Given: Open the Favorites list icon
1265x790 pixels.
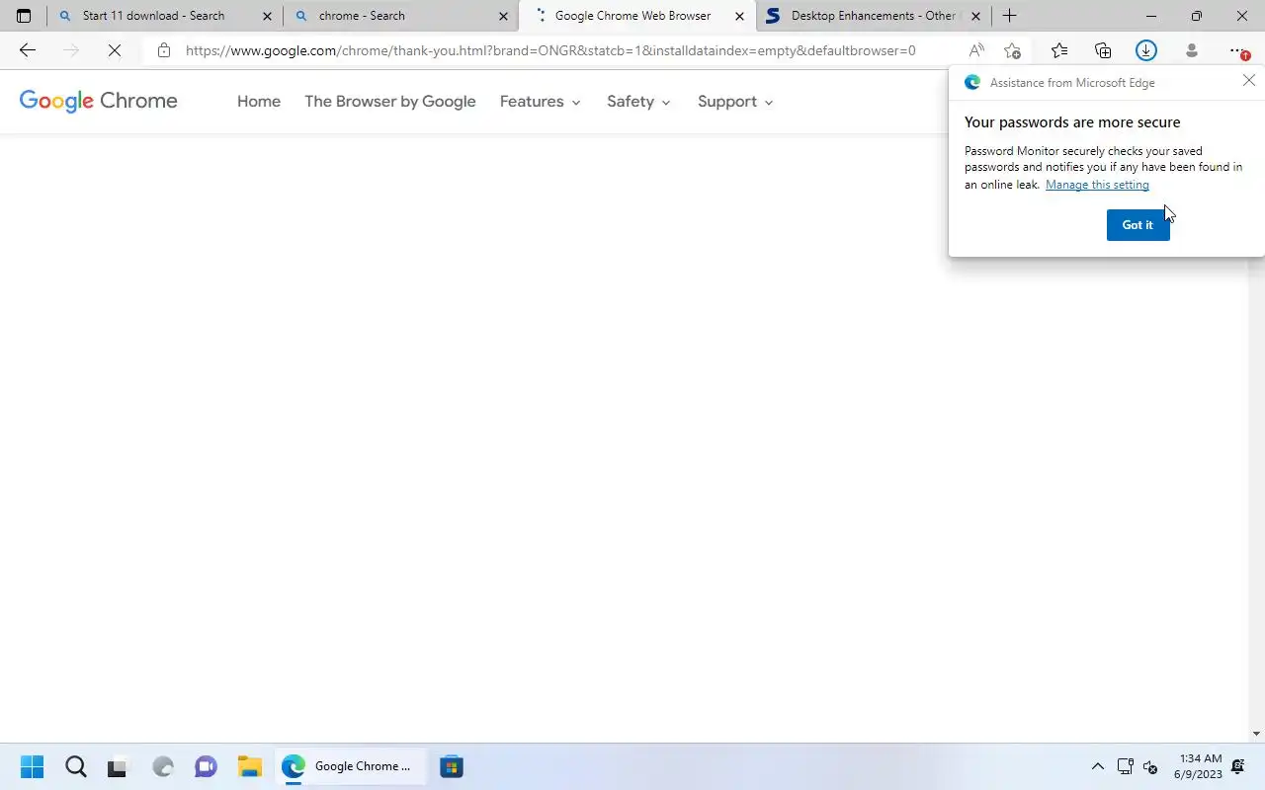Looking at the screenshot, I should pos(1059,50).
